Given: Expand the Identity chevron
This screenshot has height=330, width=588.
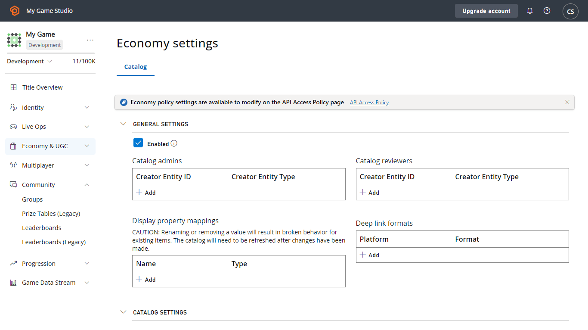Looking at the screenshot, I should point(87,107).
